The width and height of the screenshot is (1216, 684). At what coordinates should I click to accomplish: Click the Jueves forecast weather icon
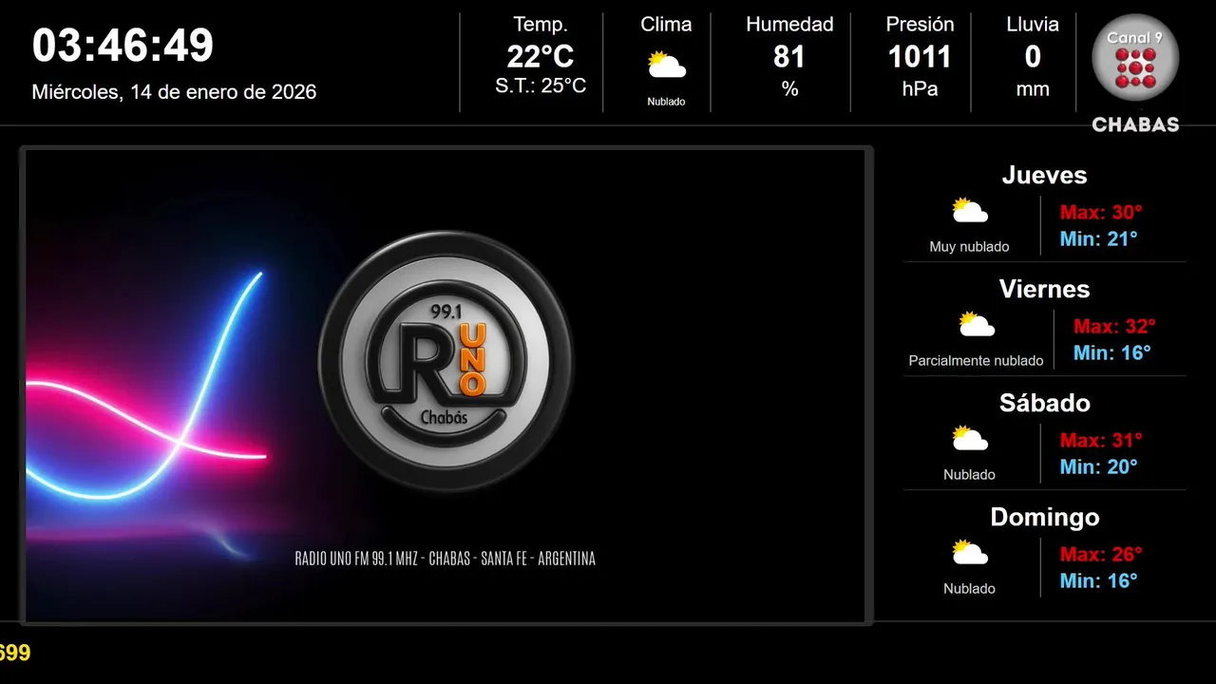pyautogui.click(x=970, y=210)
